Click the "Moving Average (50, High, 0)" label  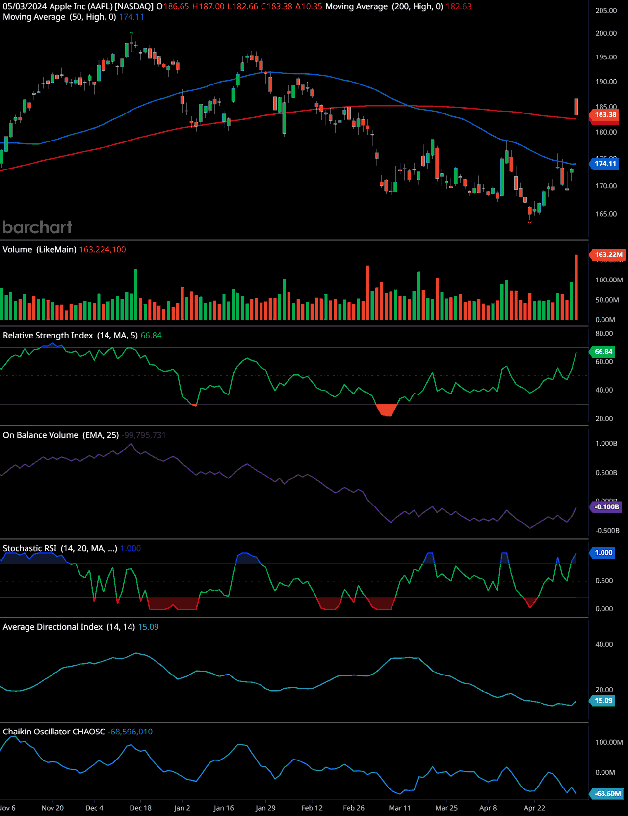[x=59, y=17]
